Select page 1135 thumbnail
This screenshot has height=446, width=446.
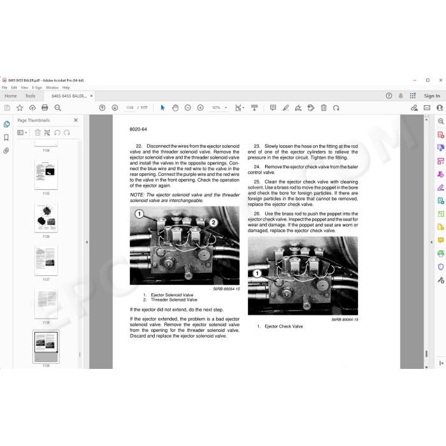(46, 175)
